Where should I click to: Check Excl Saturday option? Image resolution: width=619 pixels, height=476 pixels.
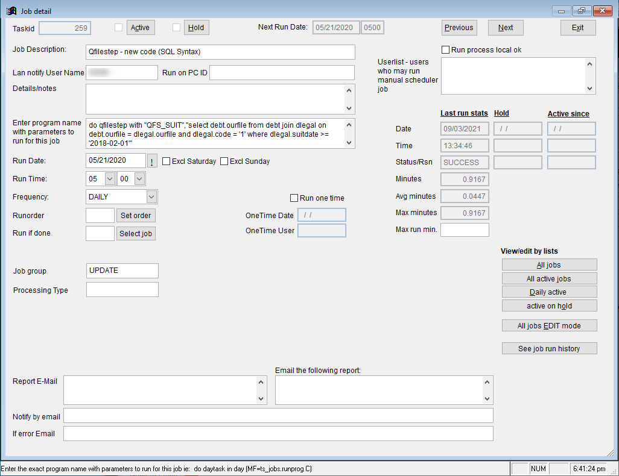click(x=166, y=161)
